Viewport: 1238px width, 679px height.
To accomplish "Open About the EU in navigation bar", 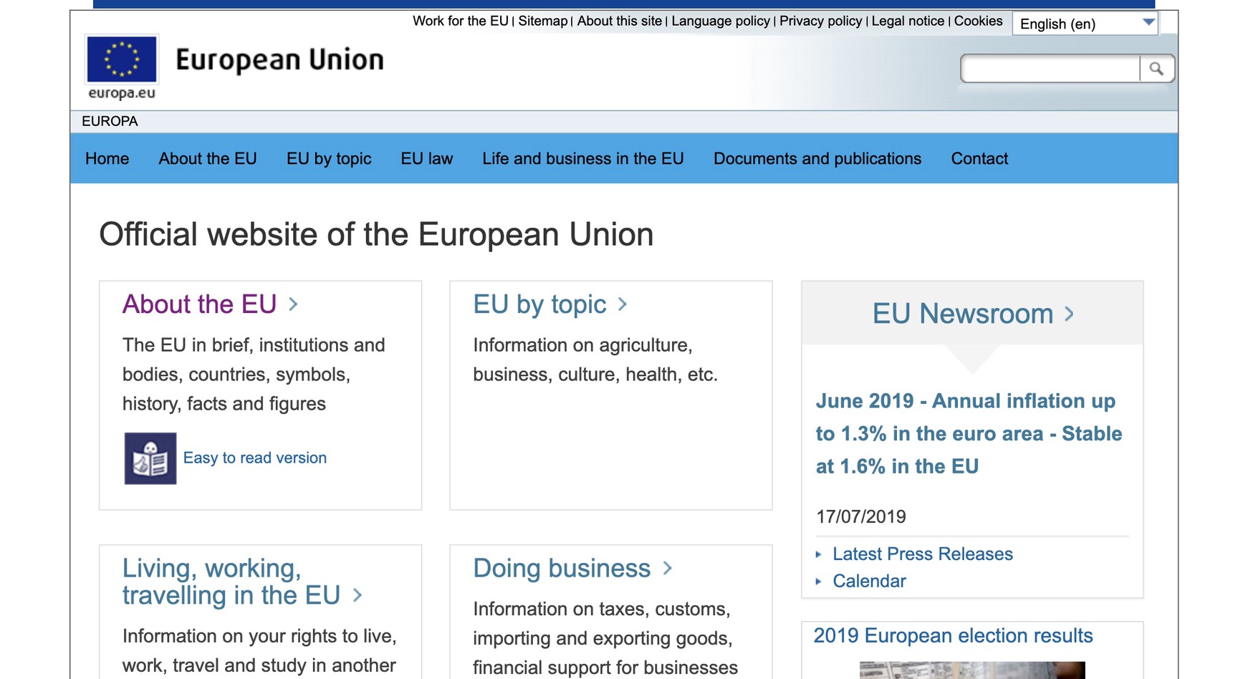I will pos(208,158).
